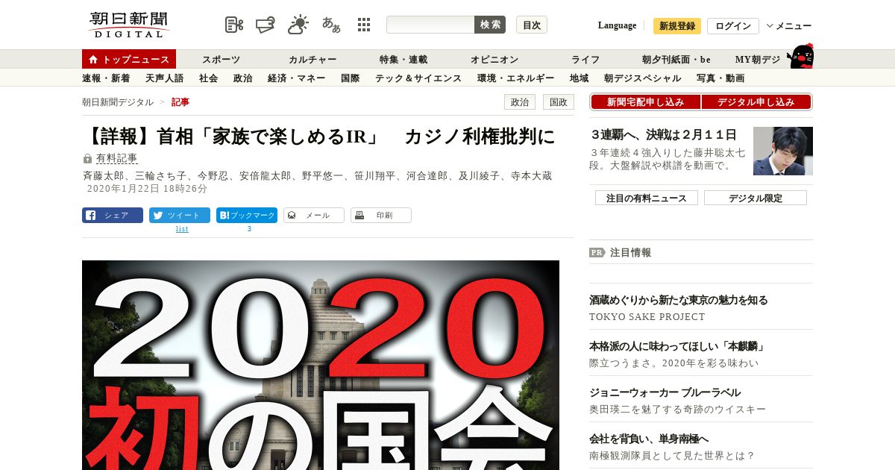This screenshot has height=470, width=895.
Task: Go to Asahi Shimbun Digital logo home
Action: click(129, 25)
